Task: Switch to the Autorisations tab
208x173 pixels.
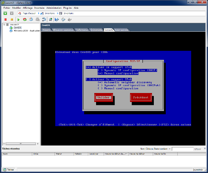Action: pyautogui.click(x=121, y=30)
